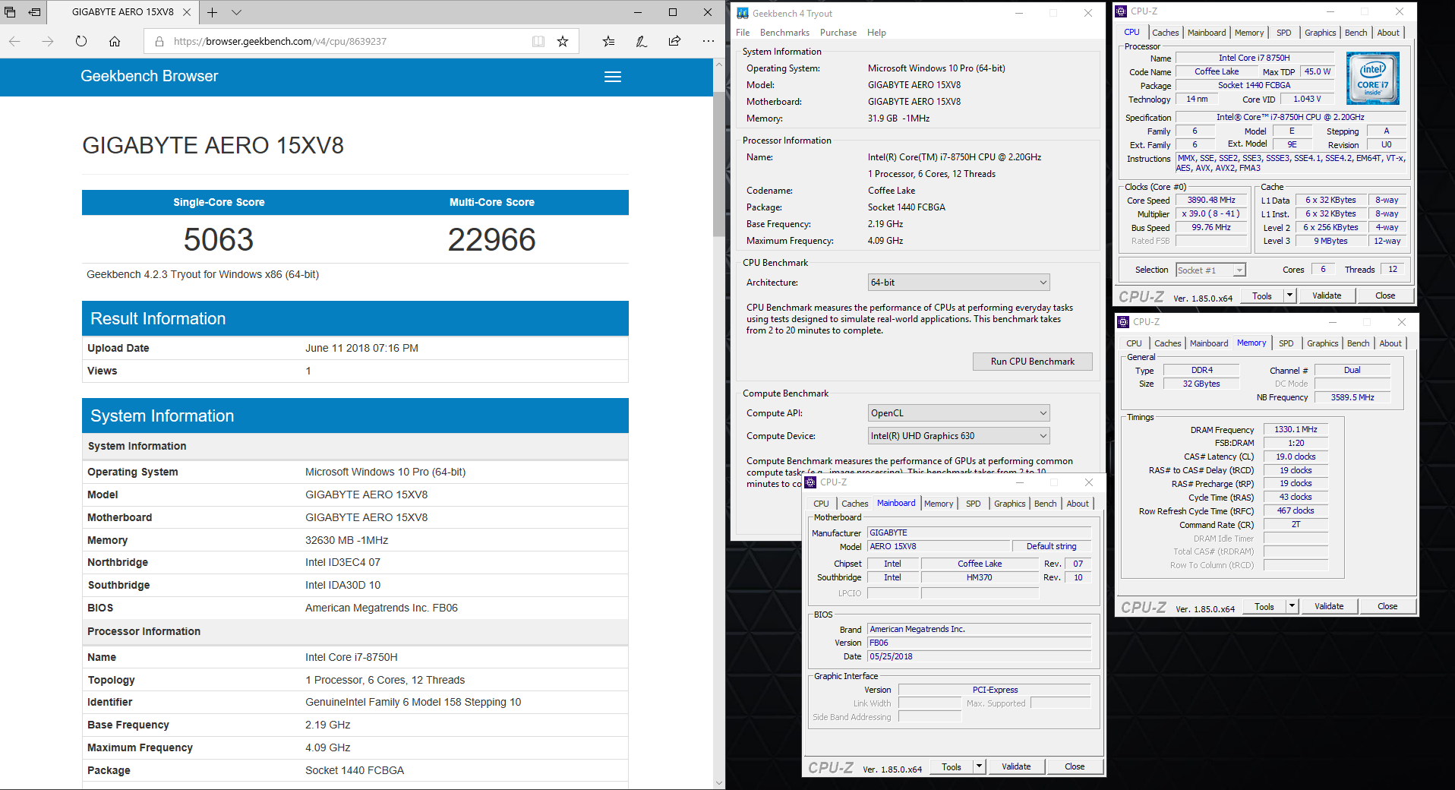Open Geekbench Purchase menu
1455x790 pixels.
[838, 33]
